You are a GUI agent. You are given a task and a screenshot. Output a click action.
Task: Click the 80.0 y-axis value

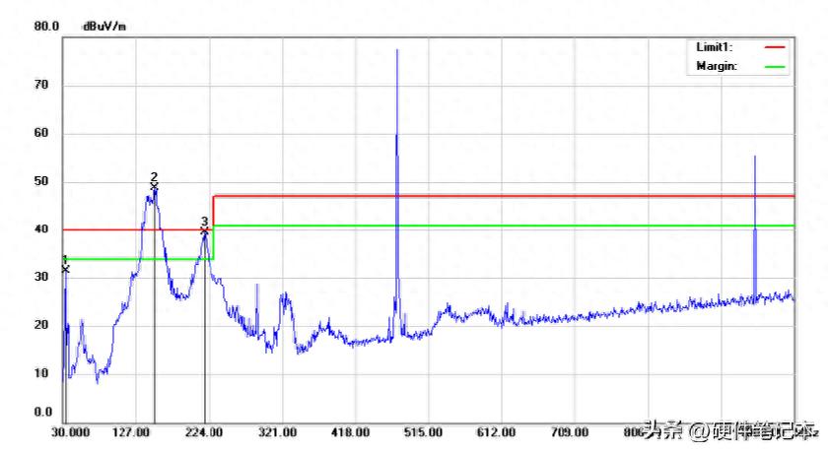click(46, 27)
